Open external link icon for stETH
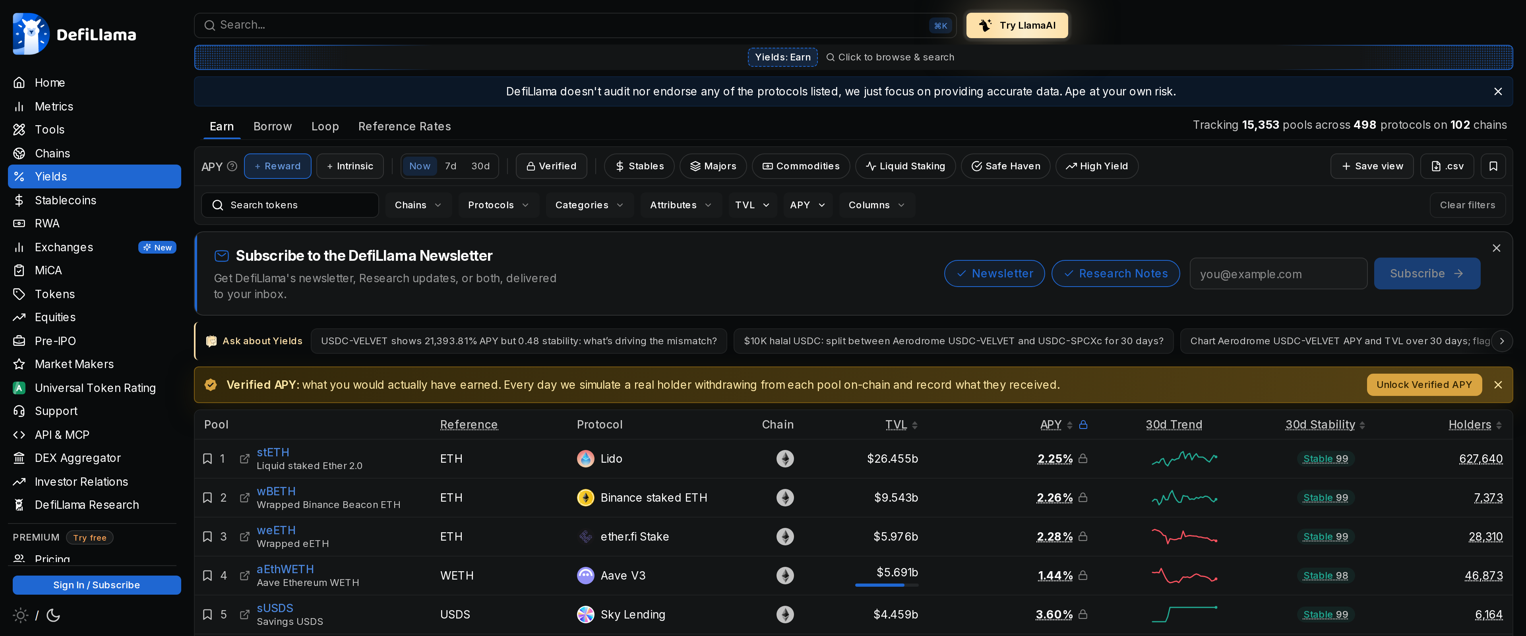Screen dimensions: 1526x636 pos(244,459)
